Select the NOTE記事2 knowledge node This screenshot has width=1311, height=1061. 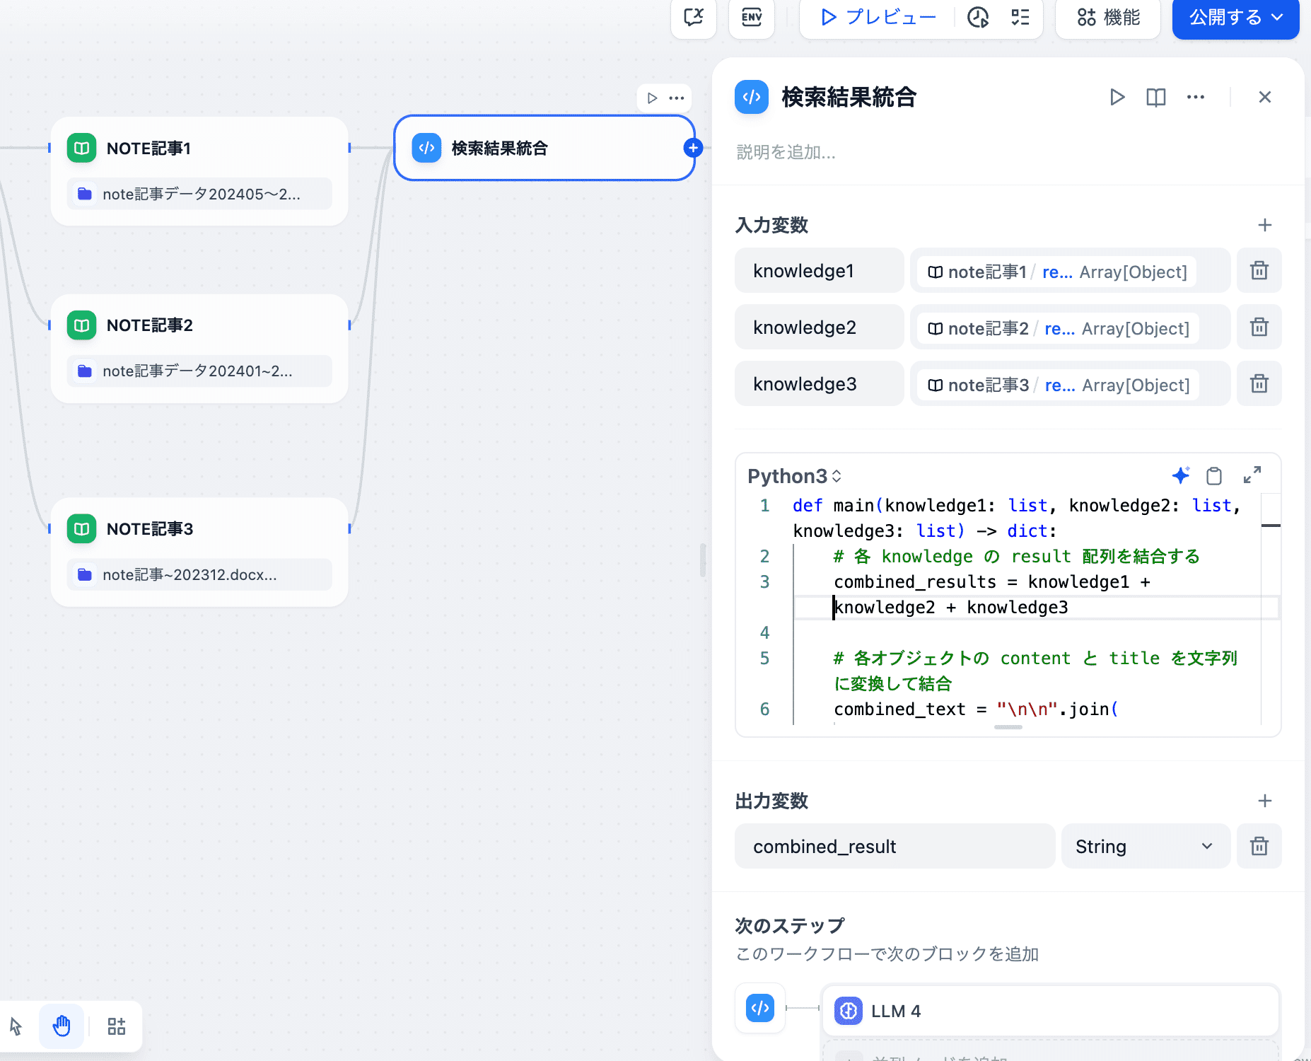(x=199, y=325)
